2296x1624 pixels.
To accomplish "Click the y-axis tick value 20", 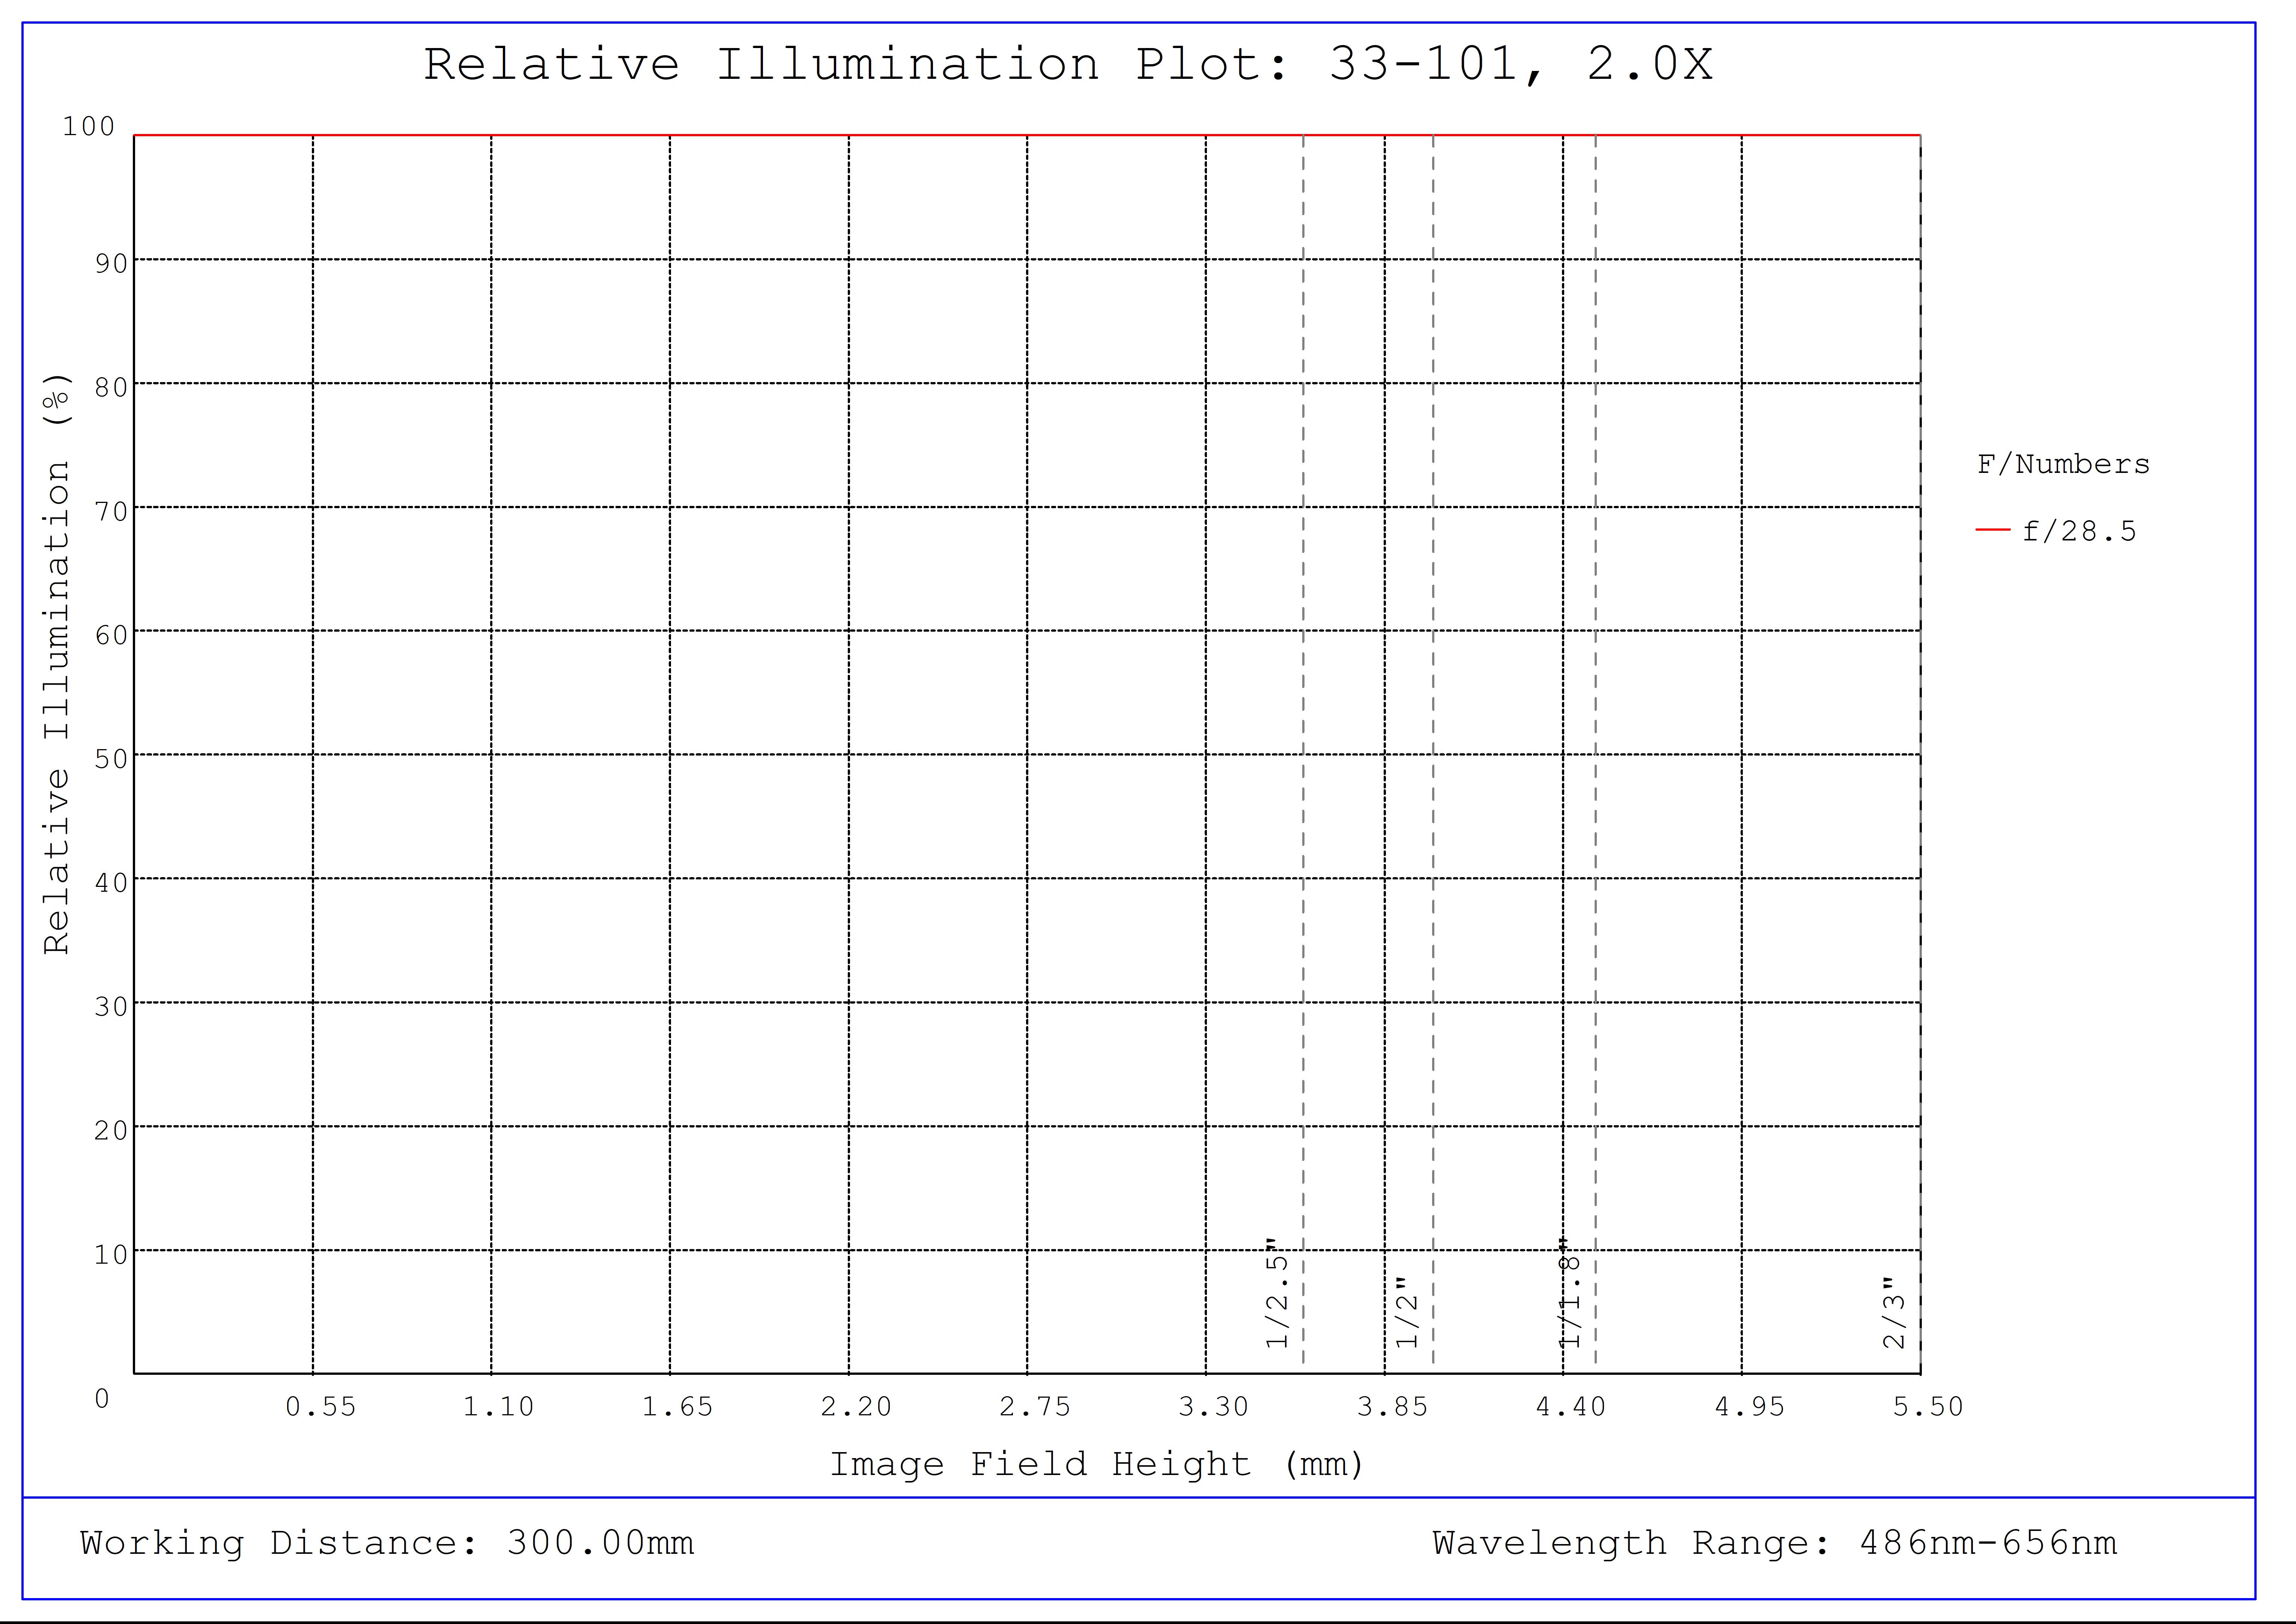I will 111,1130.
